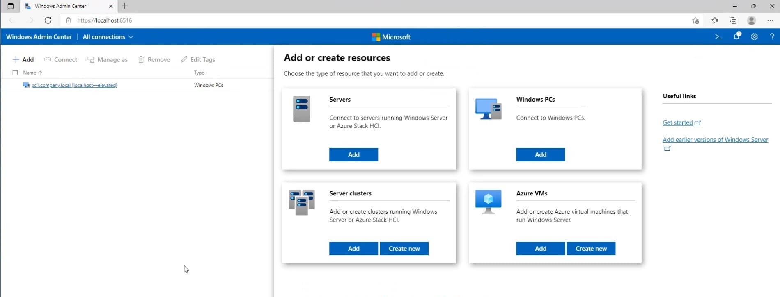
Task: Click the add-to-favorites star in address bar
Action: coord(695,20)
